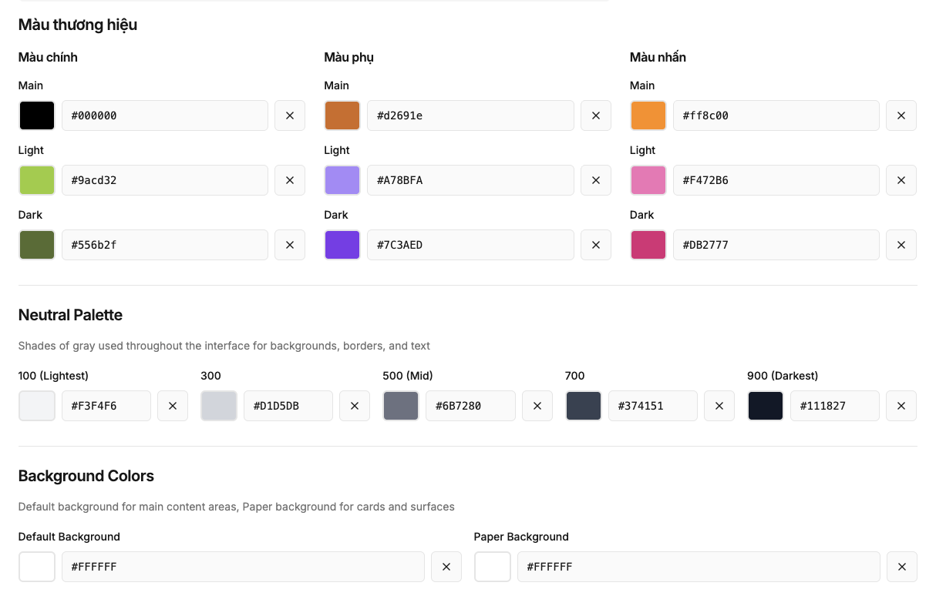Remove the Màu nhấn Main color #ff8c00
The image size is (936, 606).
901,116
